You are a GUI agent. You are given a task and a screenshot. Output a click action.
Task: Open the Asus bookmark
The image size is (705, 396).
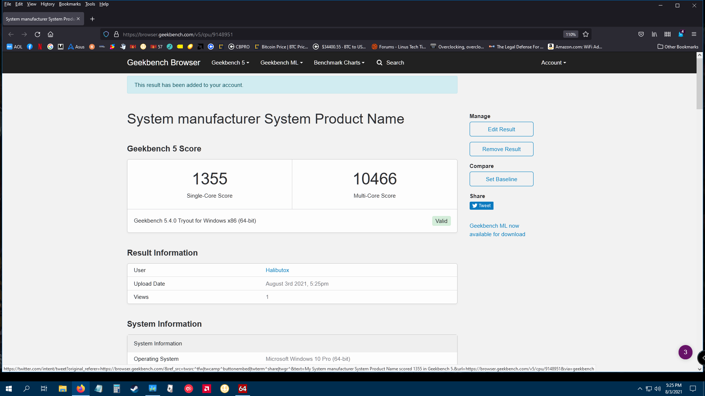click(x=76, y=47)
